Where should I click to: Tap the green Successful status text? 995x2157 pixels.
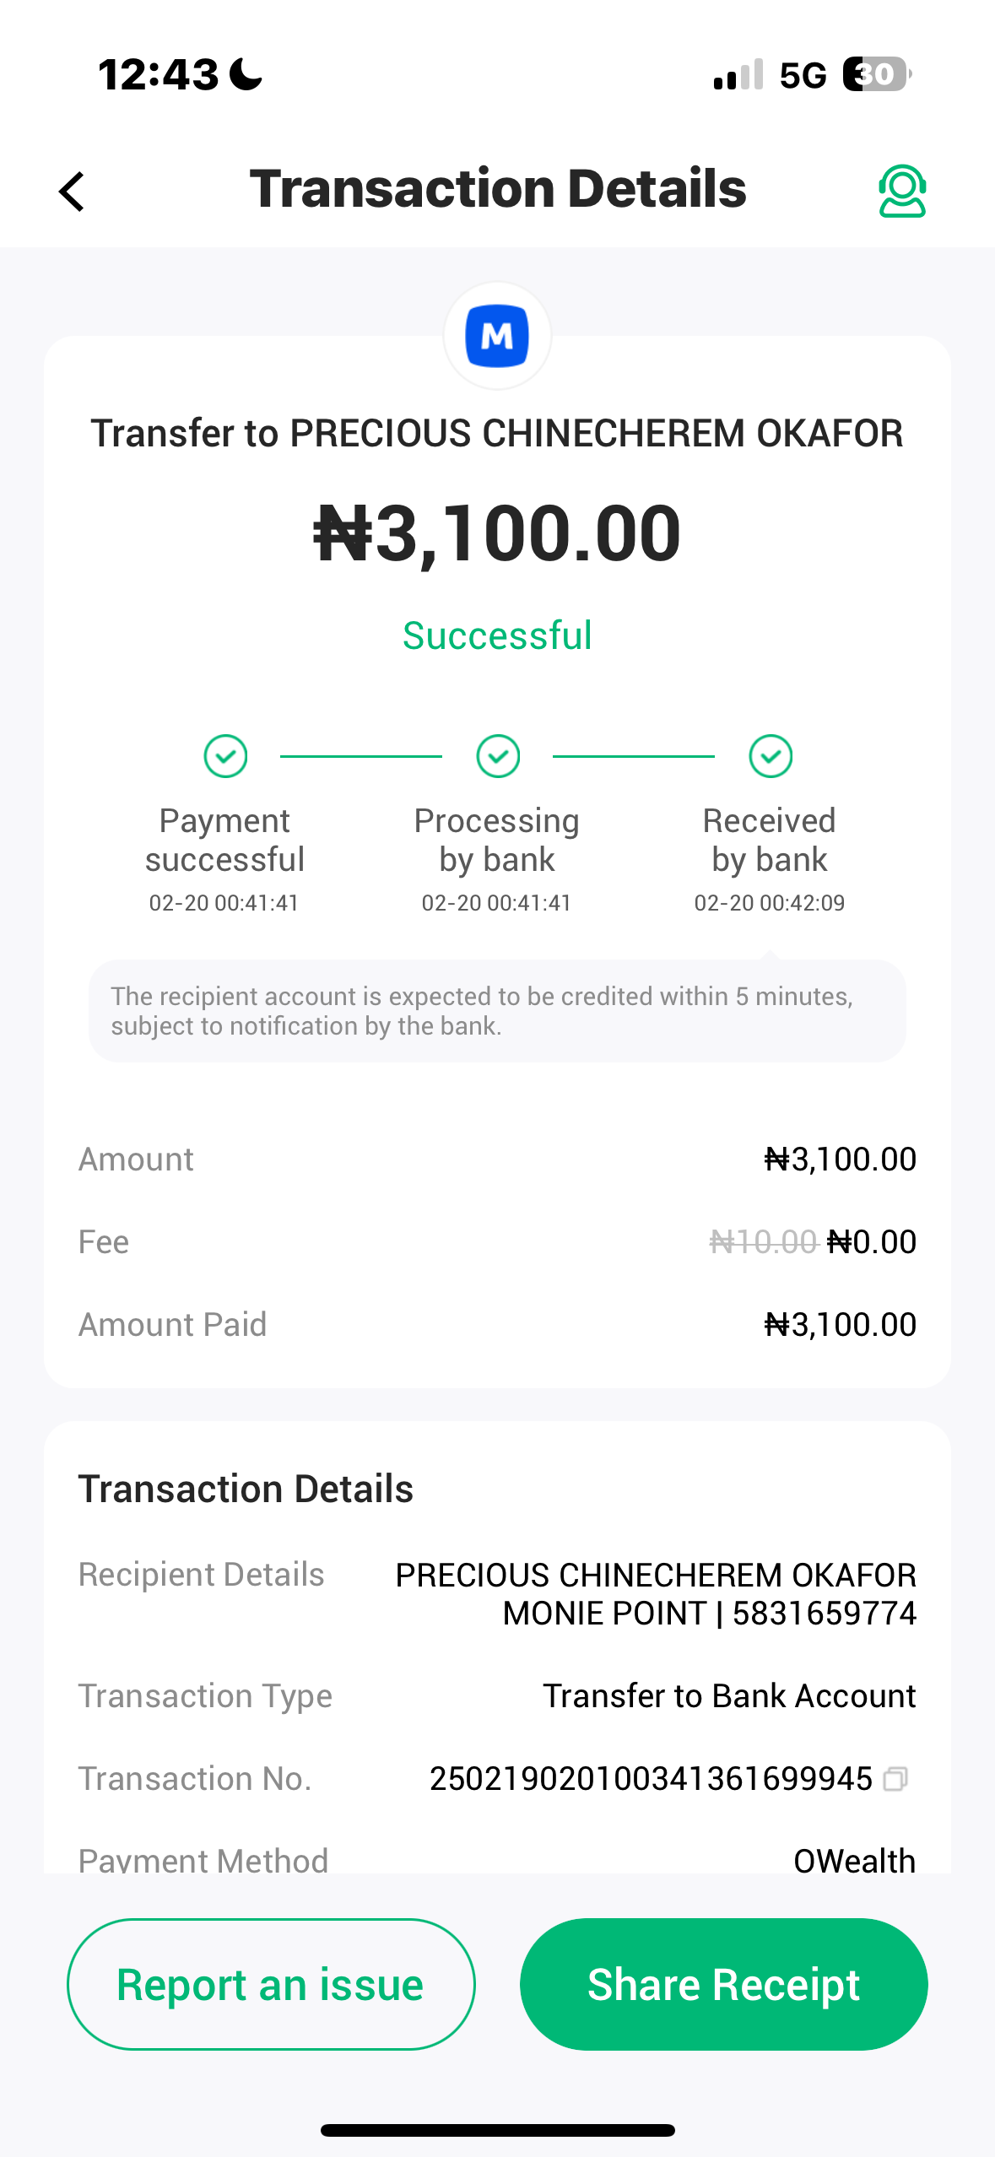click(497, 635)
